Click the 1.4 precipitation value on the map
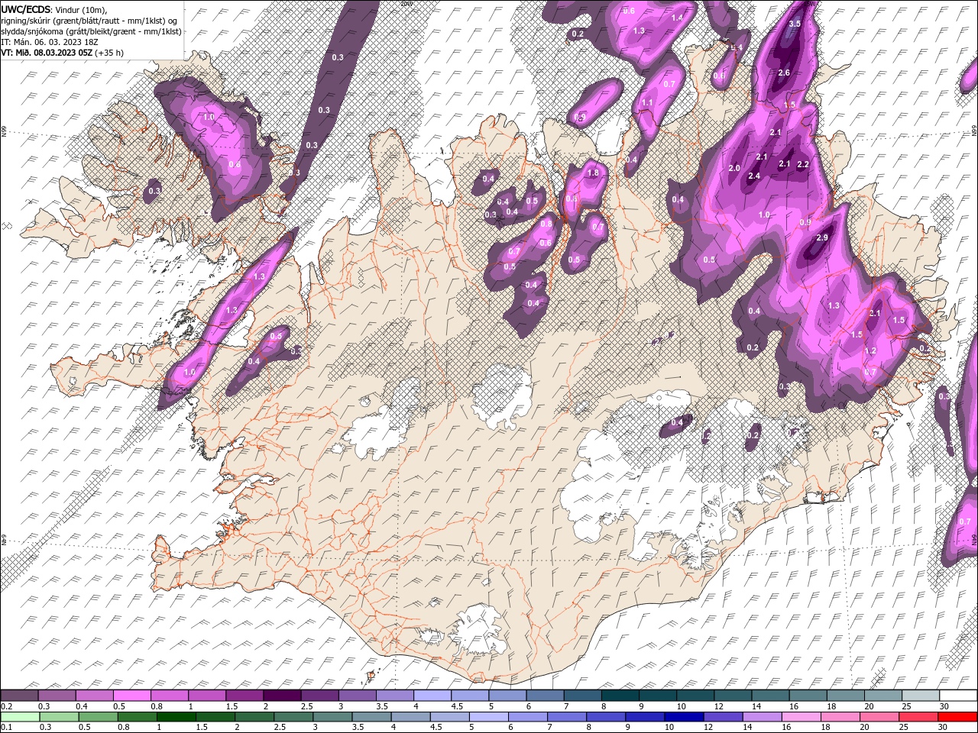Image resolution: width=978 pixels, height=733 pixels. [x=677, y=18]
